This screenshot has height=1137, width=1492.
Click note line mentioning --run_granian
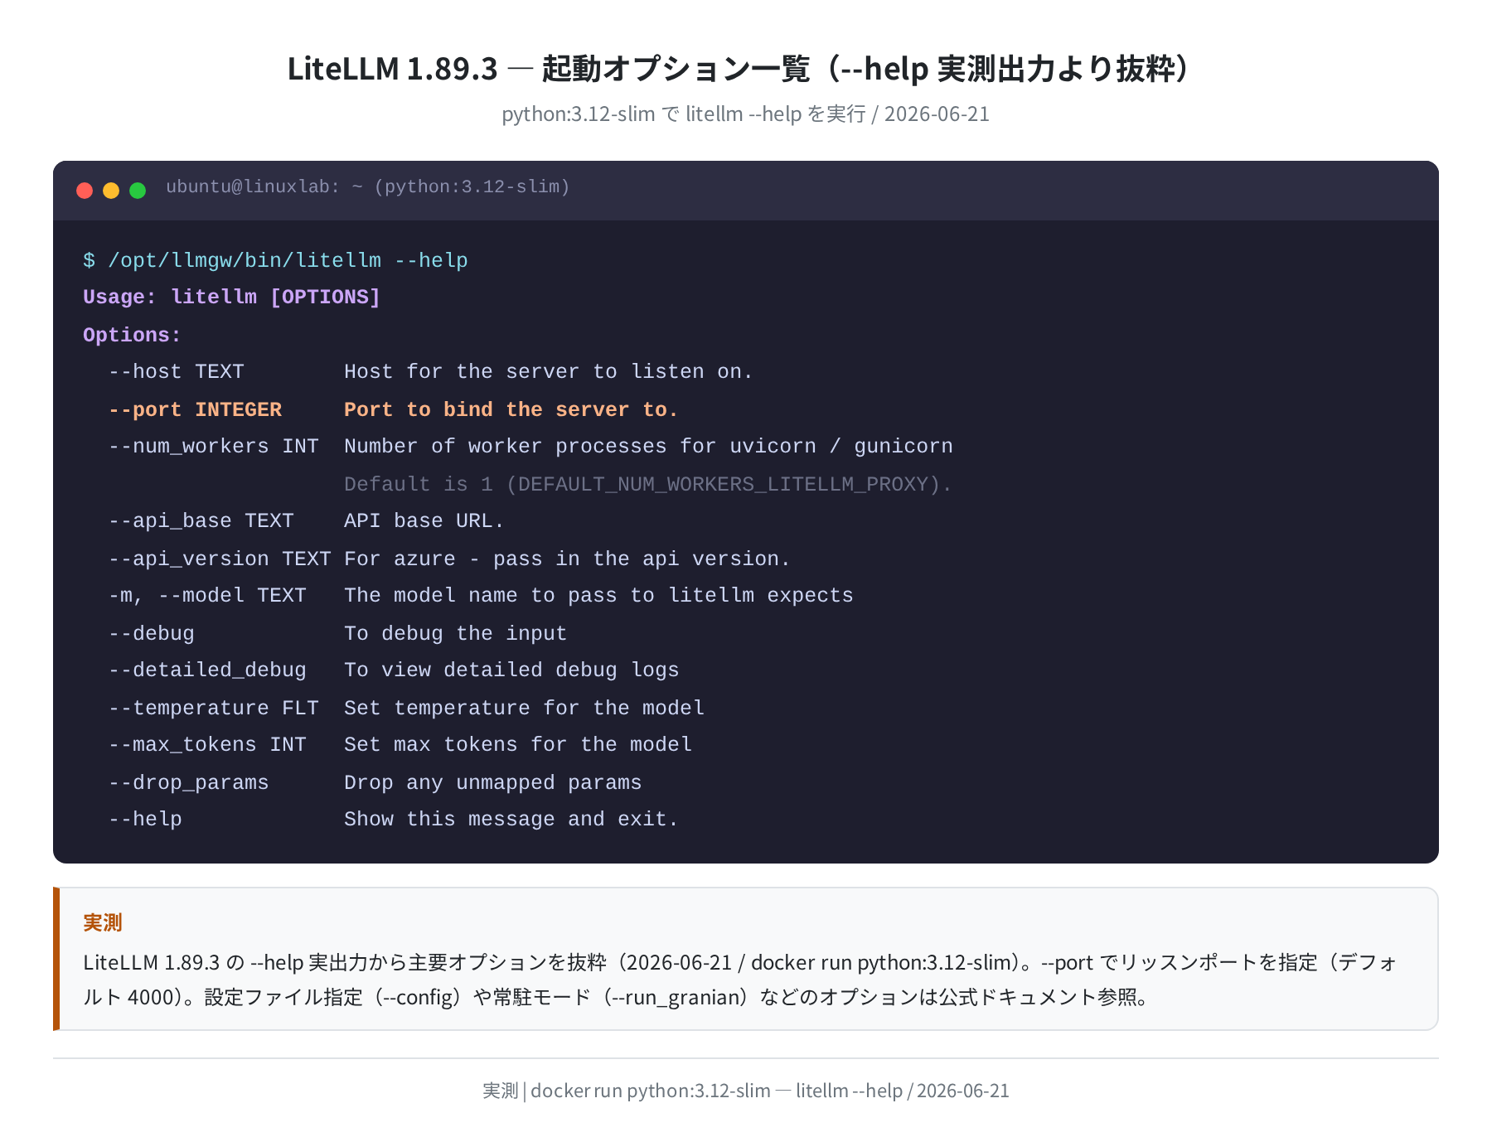[617, 997]
